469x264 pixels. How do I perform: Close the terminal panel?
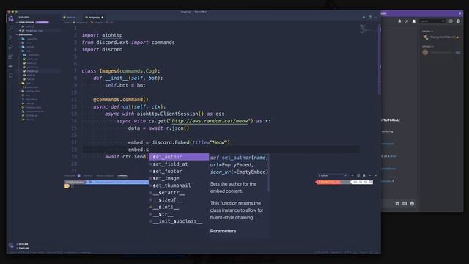pyautogui.click(x=376, y=175)
